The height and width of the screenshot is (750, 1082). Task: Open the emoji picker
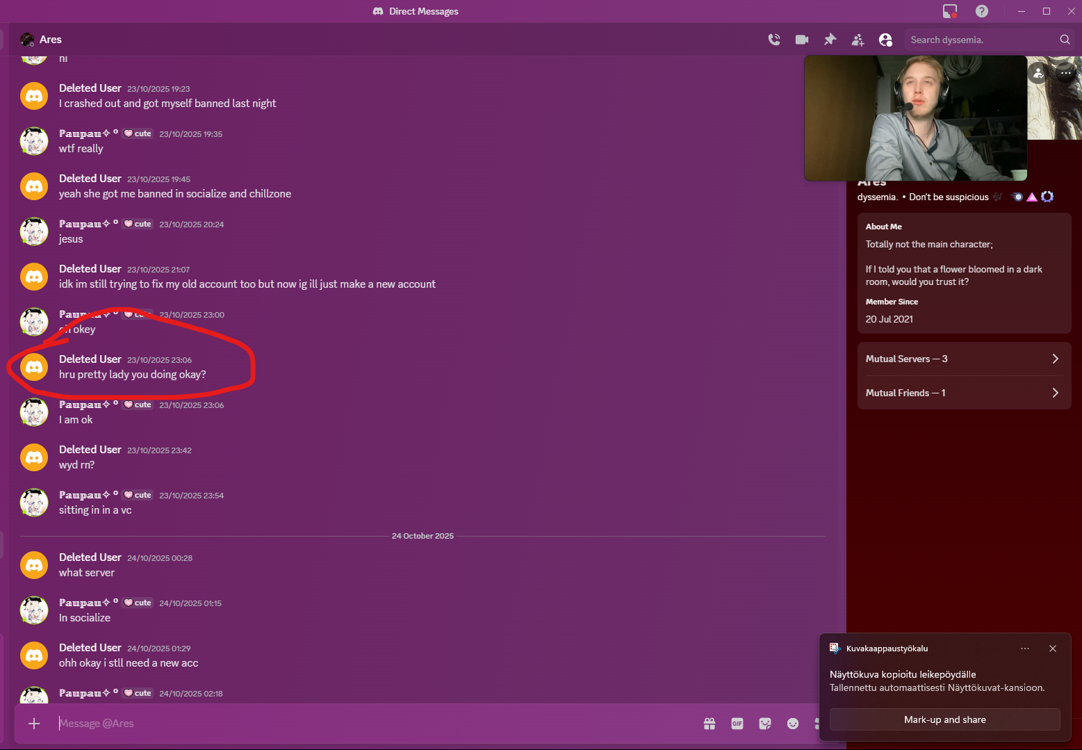[792, 724]
